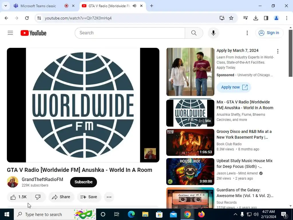
Task: Open Upbeat Study Music House Mix title
Action: click(244, 164)
